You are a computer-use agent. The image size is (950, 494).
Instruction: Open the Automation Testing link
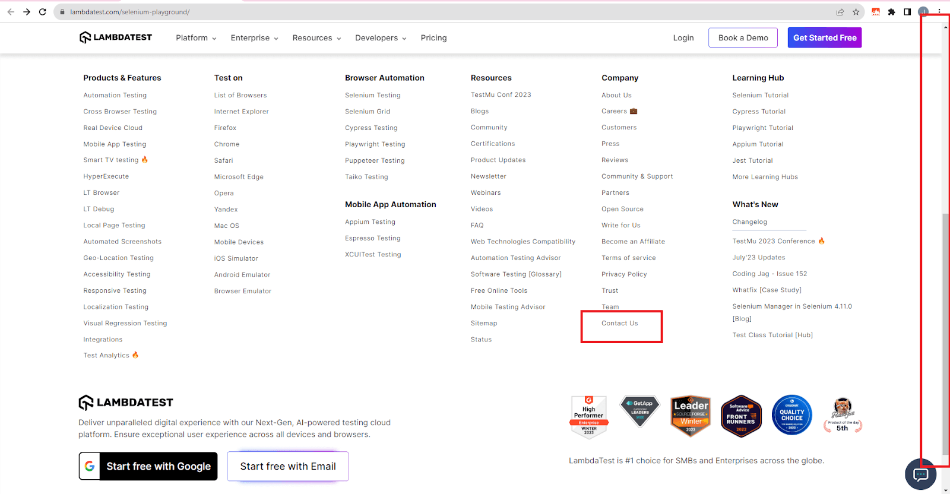(115, 95)
